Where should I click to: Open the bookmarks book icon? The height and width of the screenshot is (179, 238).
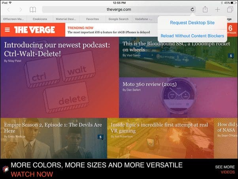click(x=33, y=10)
